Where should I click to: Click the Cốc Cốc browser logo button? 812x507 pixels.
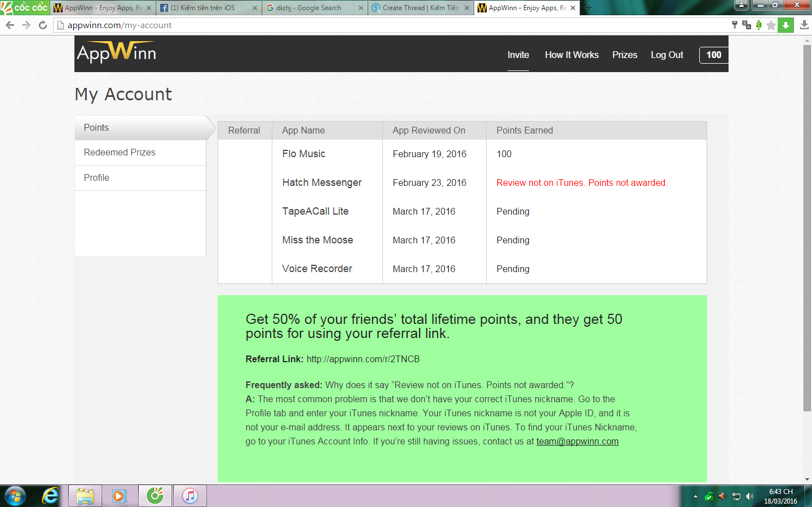(x=25, y=7)
